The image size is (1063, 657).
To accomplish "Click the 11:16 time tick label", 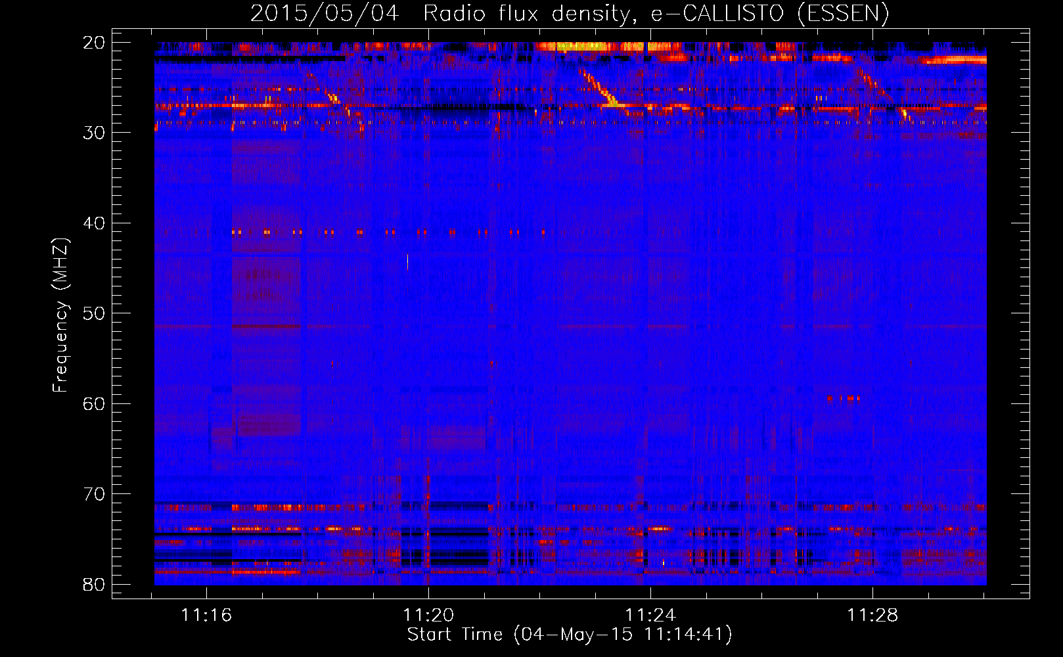I will point(206,616).
